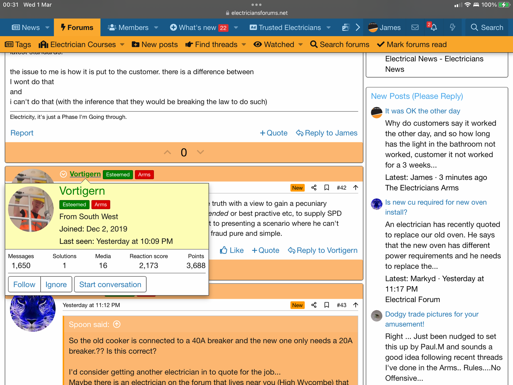Viewport: 513px width, 385px height.
Task: Upvote James's post with up arrow
Action: 167,152
